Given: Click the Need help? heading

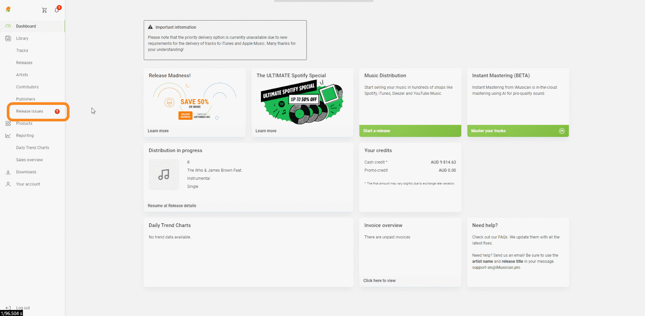Looking at the screenshot, I should tap(485, 225).
